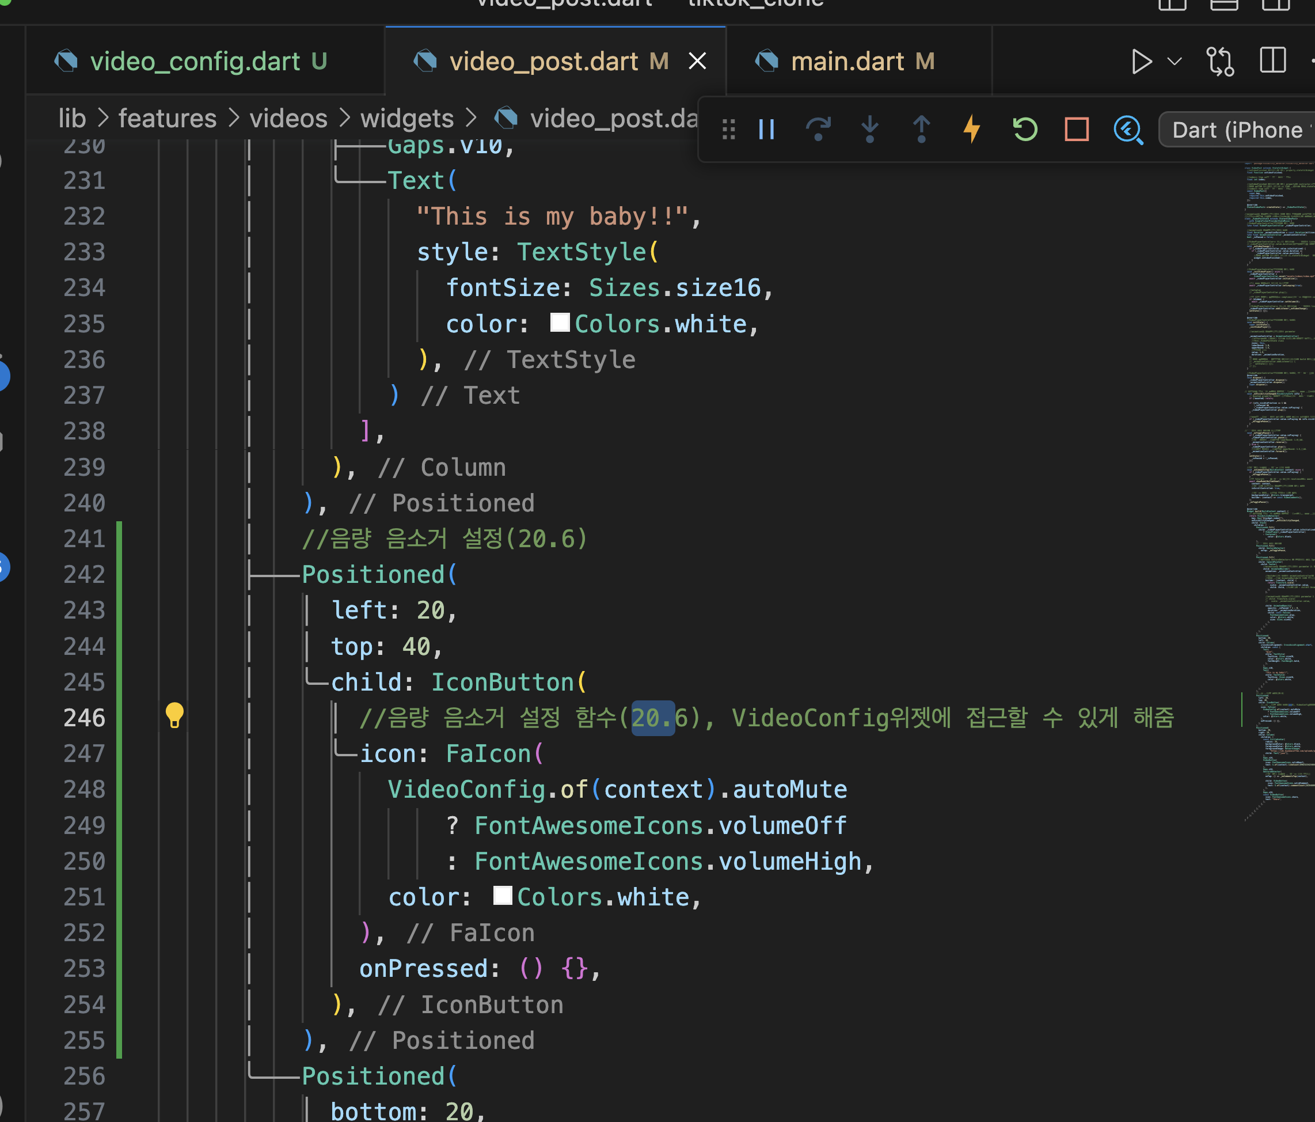Screen dimensions: 1315x1122
Task: Click the lightbulb quick fix icon
Action: tap(174, 715)
